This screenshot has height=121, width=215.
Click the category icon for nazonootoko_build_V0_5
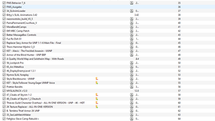coord(131,19)
